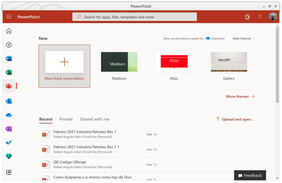Open the All apps sidebar icon
This screenshot has height=183, width=282.
pyautogui.click(x=9, y=172)
